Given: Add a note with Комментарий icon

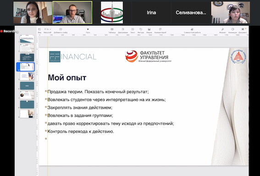Looking at the screenshot, I should coord(160,29).
